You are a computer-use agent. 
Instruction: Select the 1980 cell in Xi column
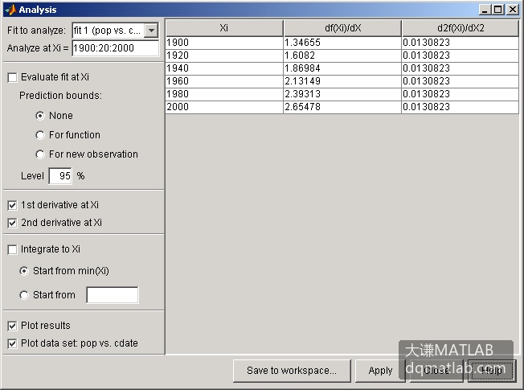pos(224,94)
